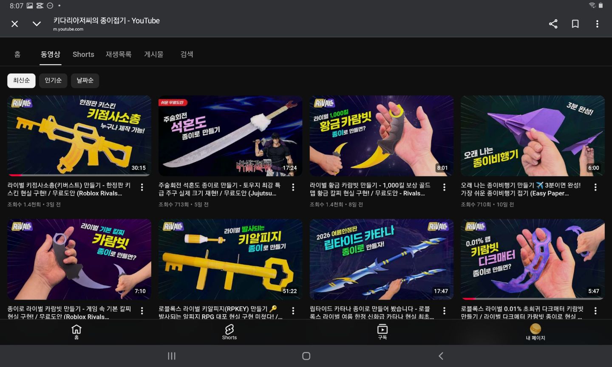612x367 pixels.
Task: Open options for 다크매터 키람빗 video
Action: 595,311
